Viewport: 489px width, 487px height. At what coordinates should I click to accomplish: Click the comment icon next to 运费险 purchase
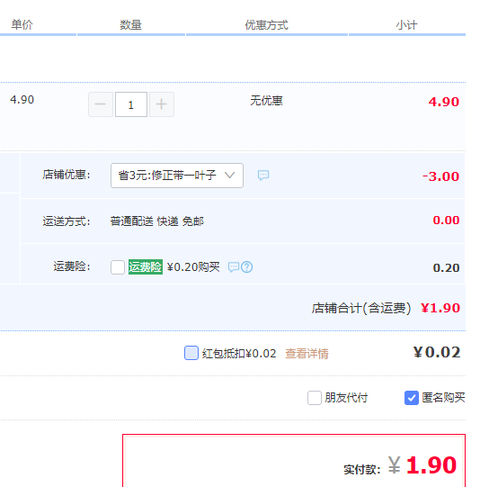(234, 267)
